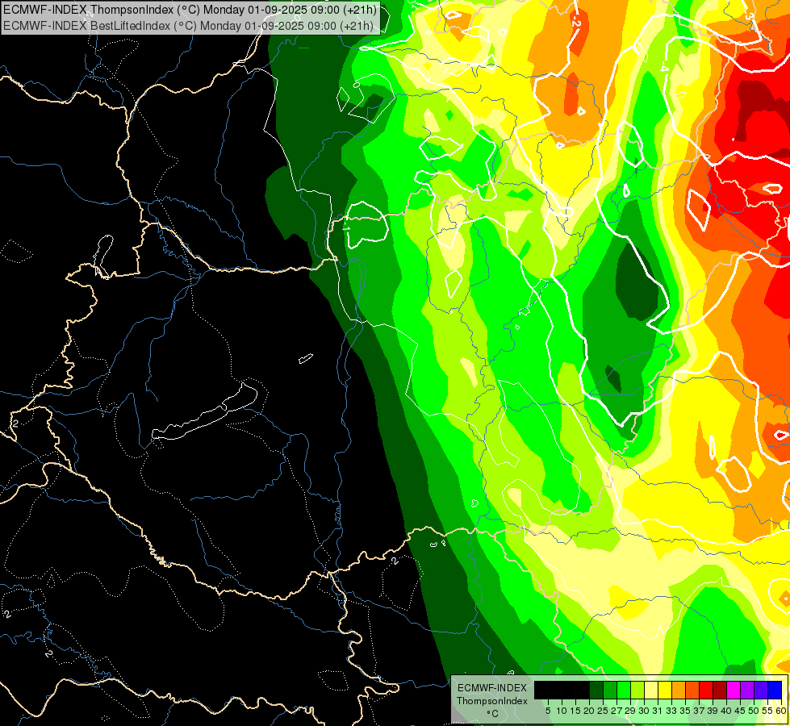This screenshot has height=726, width=790.
Task: Click the legend value '25'
Action: coord(603,711)
